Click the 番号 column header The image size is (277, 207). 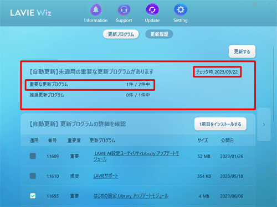click(x=53, y=141)
